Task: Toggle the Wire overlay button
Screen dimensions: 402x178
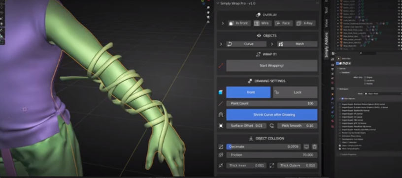Action: tap(262, 23)
